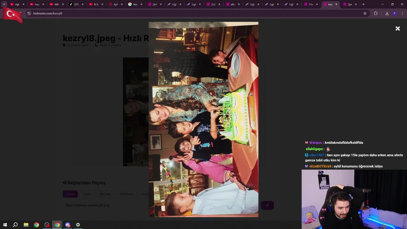Close the 'Bi K' tab

click(x=102, y=4)
